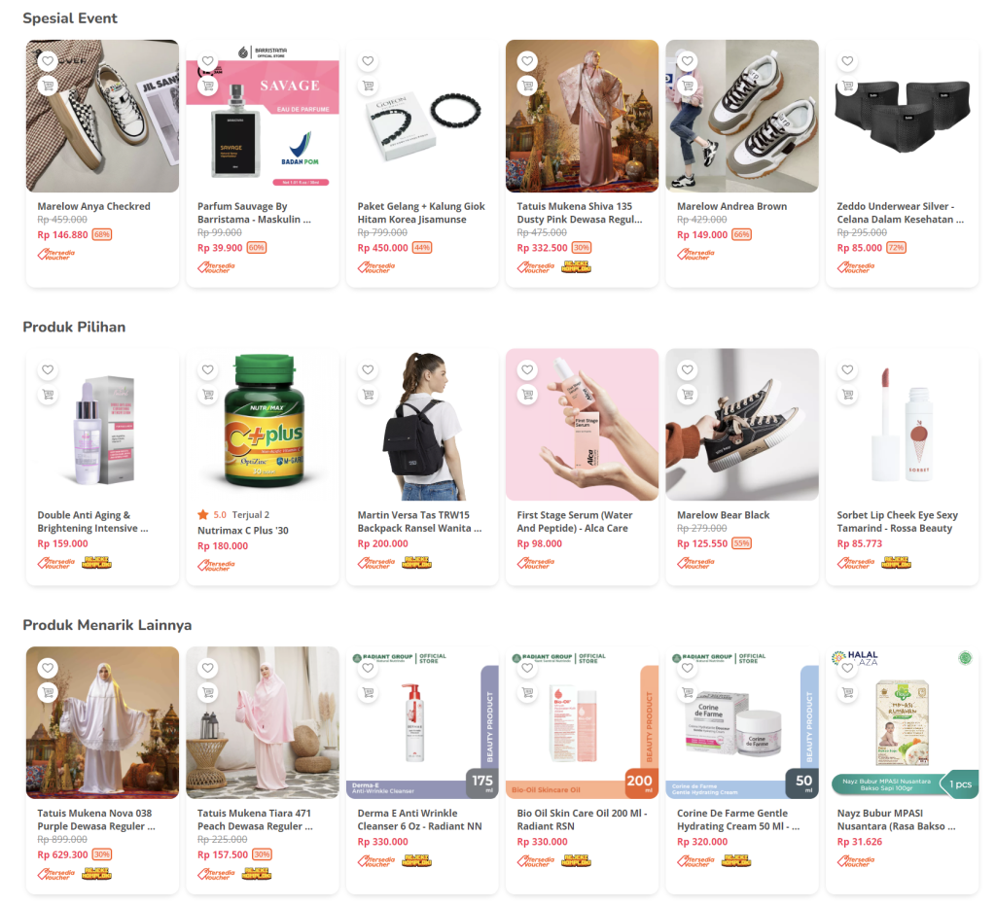Add Parfum Sauvage to cart
The height and width of the screenshot is (905, 996).
click(208, 86)
